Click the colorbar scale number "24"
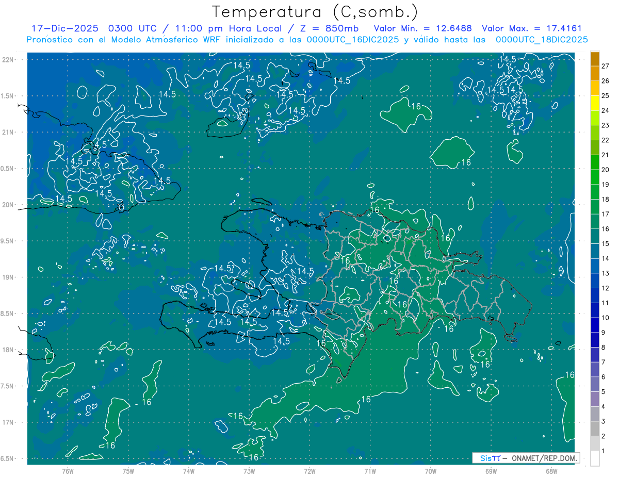The height and width of the screenshot is (478, 619). pos(606,110)
